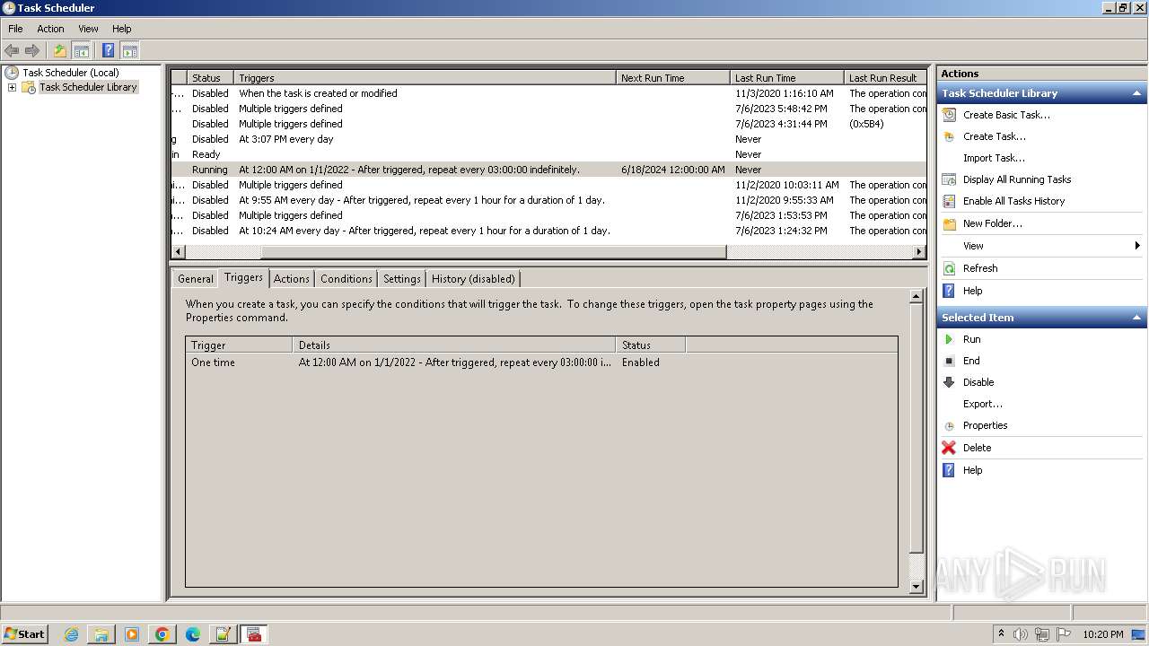Select the Task Scheduler Library tree item

click(88, 87)
